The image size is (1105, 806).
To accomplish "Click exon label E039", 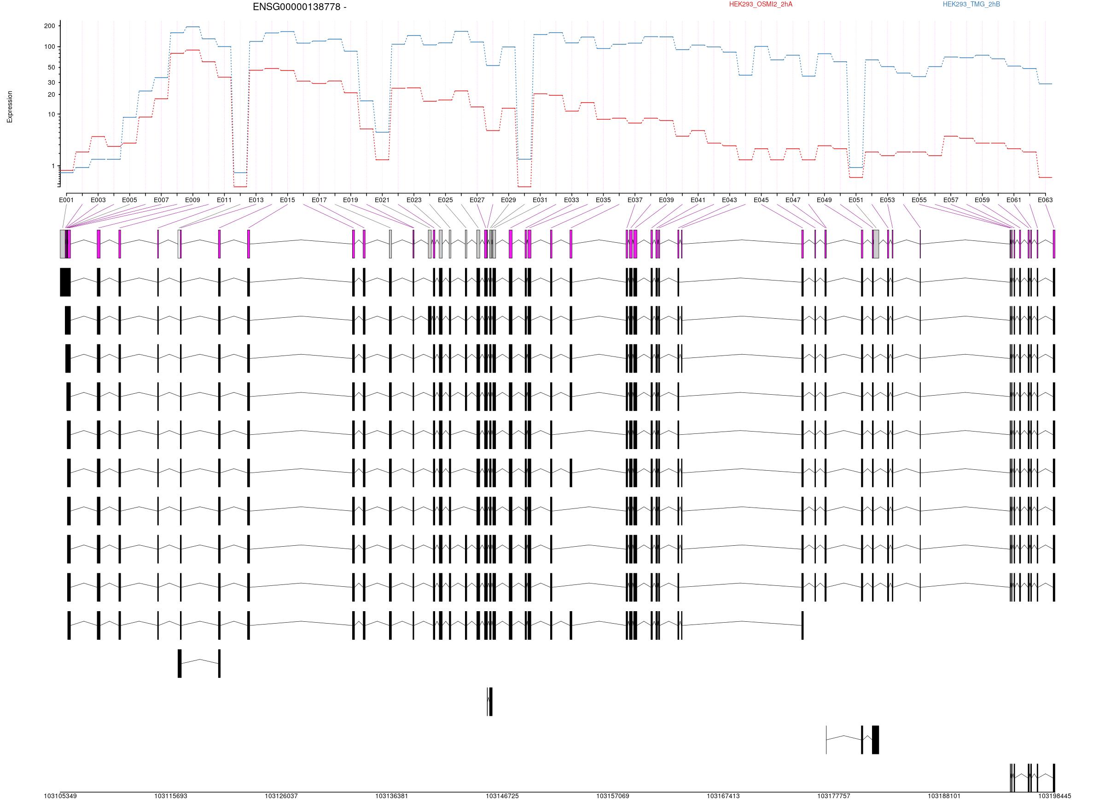I will 667,200.
